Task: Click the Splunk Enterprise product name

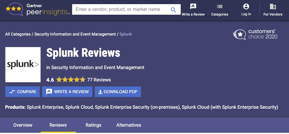Action: (45, 107)
